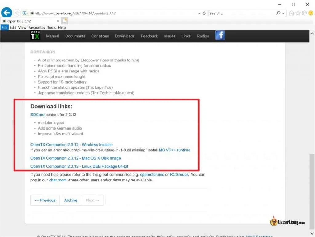The image size is (315, 237).
Task: Maximize the browser window
Action: (293, 4)
